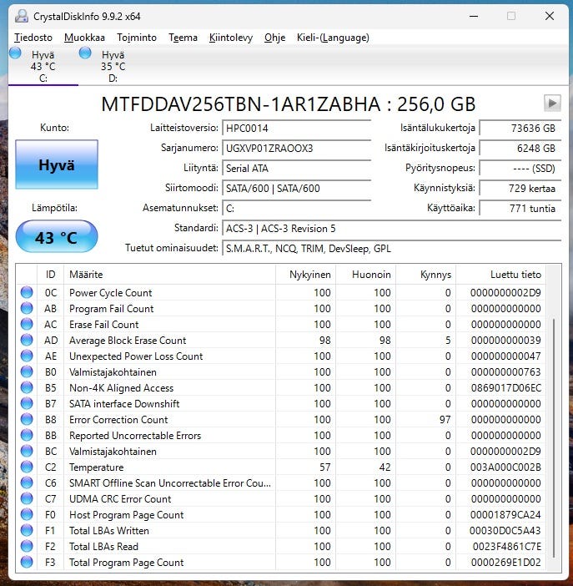Image resolution: width=573 pixels, height=586 pixels.
Task: Click status orb for SMART Offline Scan row
Action: click(27, 482)
